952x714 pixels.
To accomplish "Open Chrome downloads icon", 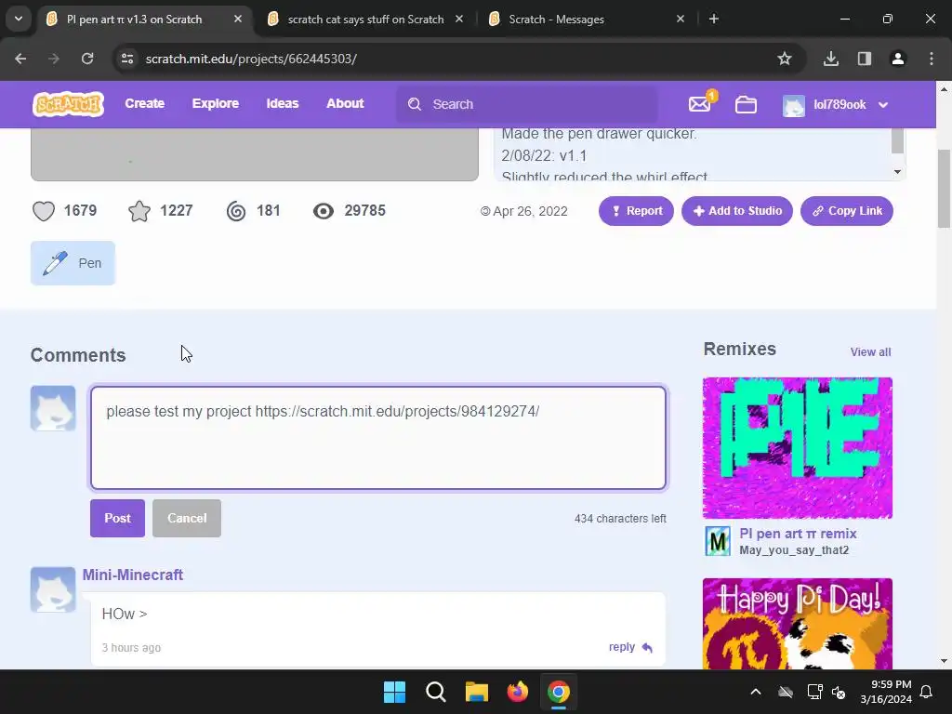I will pos(831,59).
